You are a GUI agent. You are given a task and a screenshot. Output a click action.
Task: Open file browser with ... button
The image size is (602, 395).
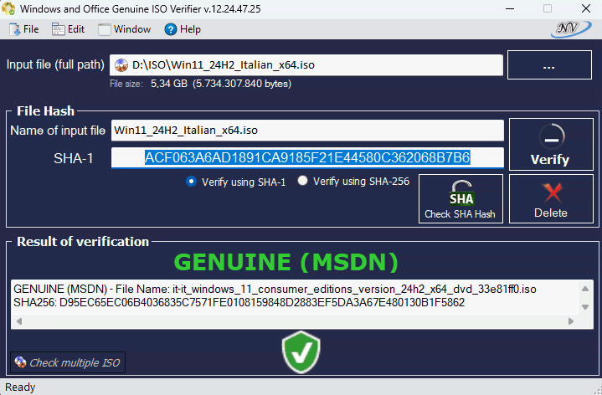point(549,65)
